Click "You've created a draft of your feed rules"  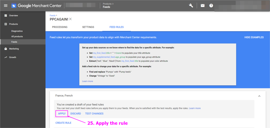tap(80, 105)
